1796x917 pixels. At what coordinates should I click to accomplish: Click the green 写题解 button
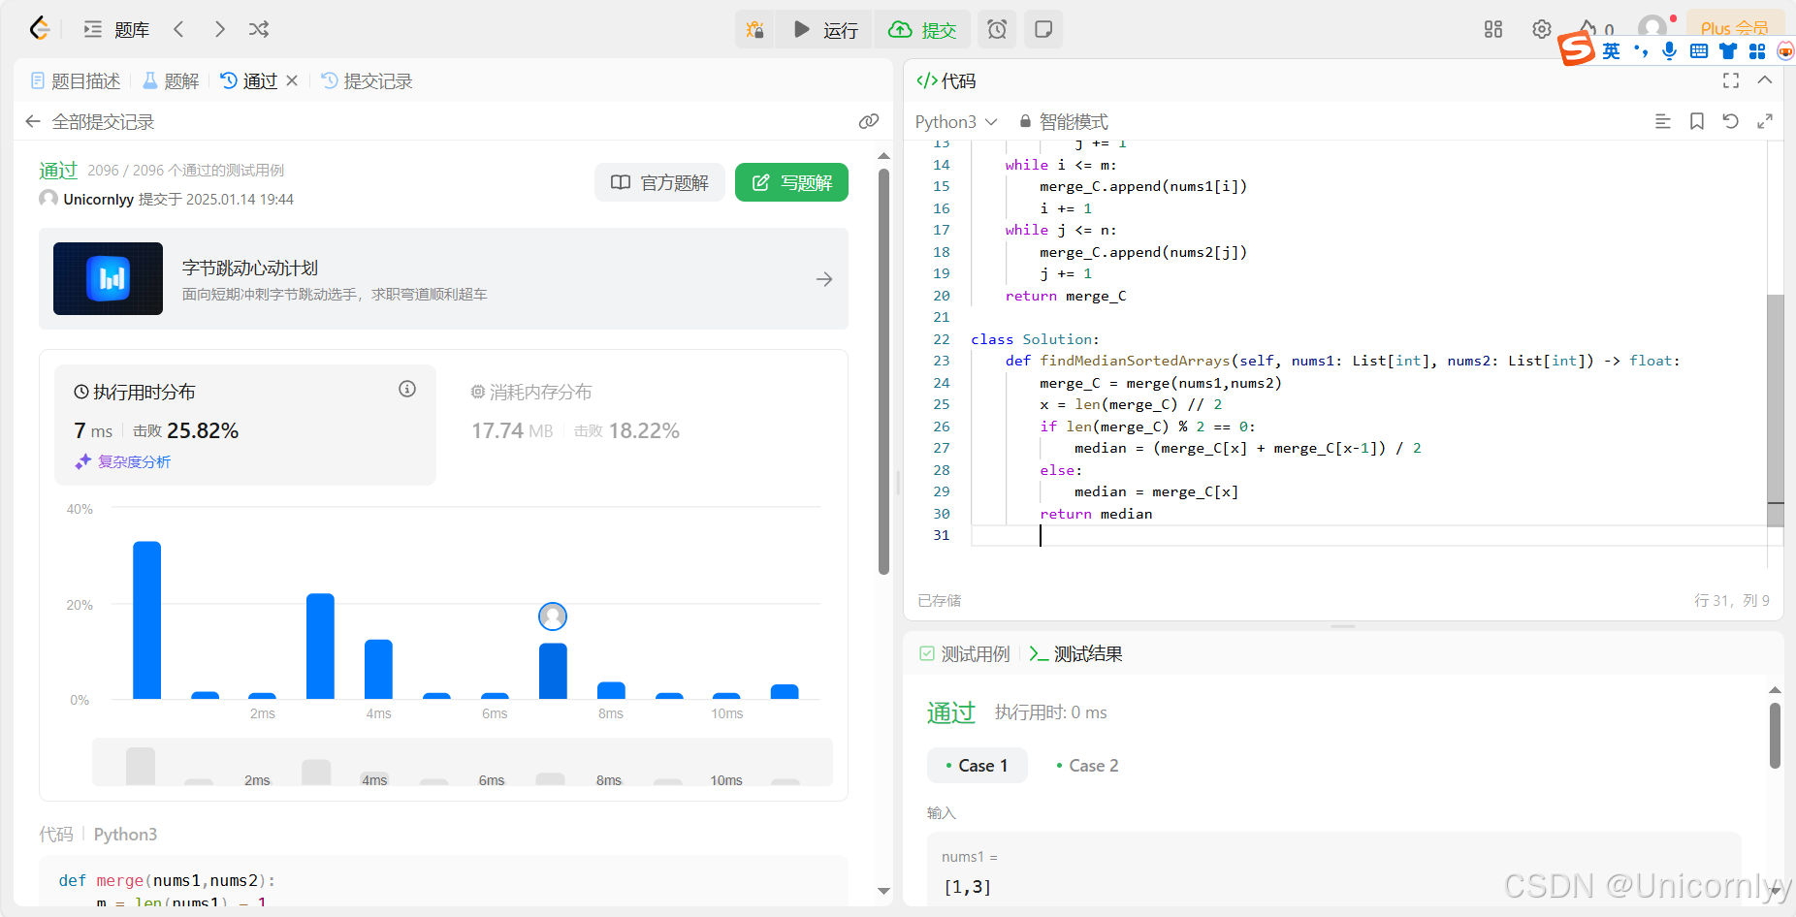[x=791, y=182]
